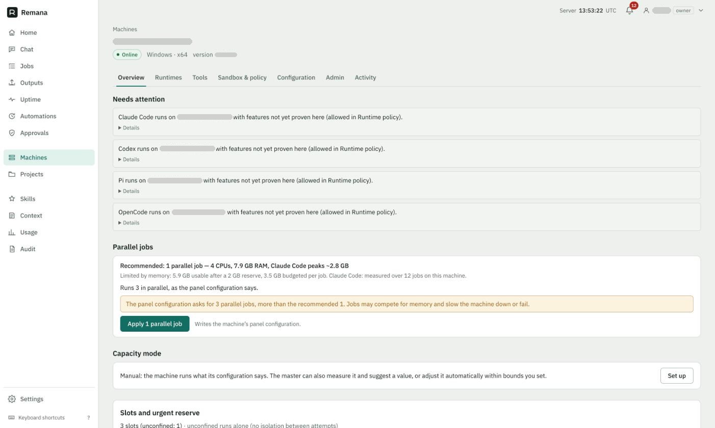Image resolution: width=715 pixels, height=428 pixels.
Task: Click the Approvals shield icon
Action: (x=12, y=133)
